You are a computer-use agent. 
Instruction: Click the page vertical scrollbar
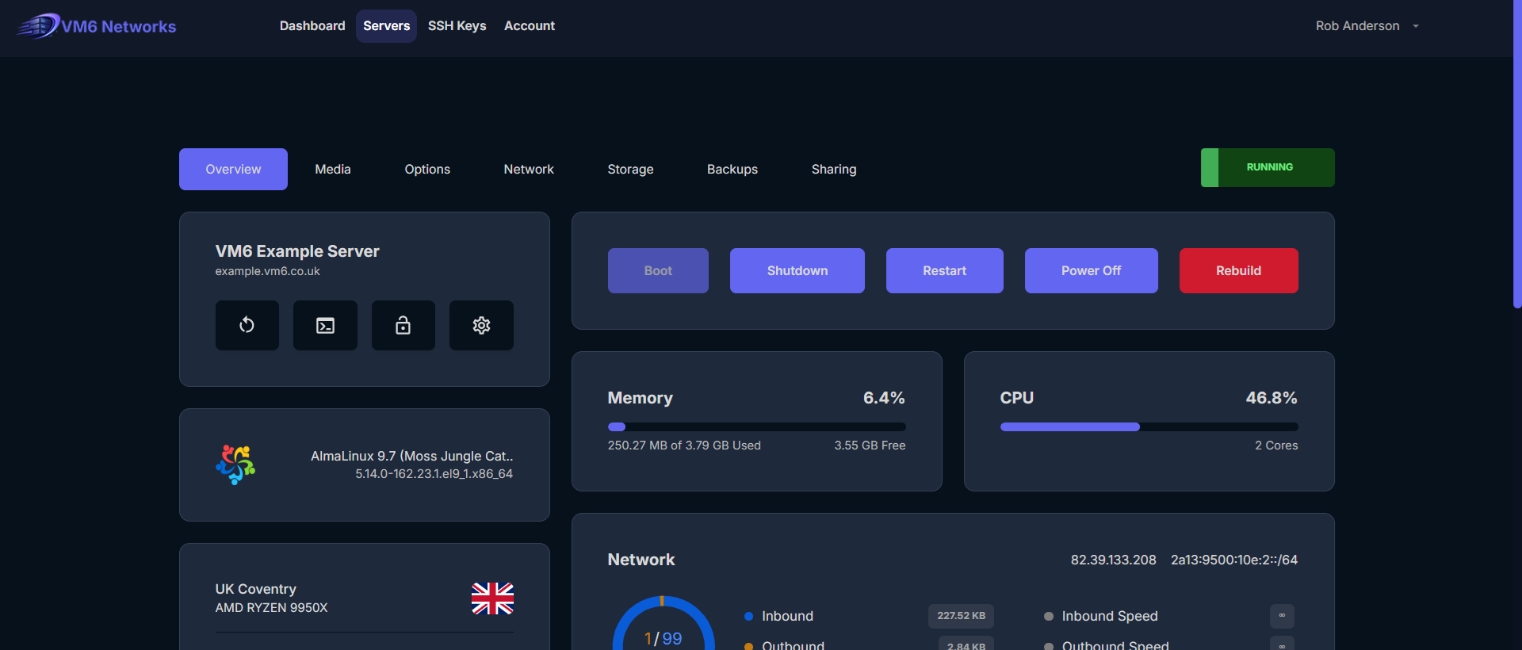click(1517, 155)
